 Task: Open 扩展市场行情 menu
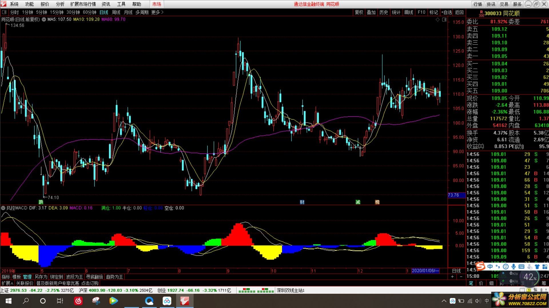tap(83, 4)
